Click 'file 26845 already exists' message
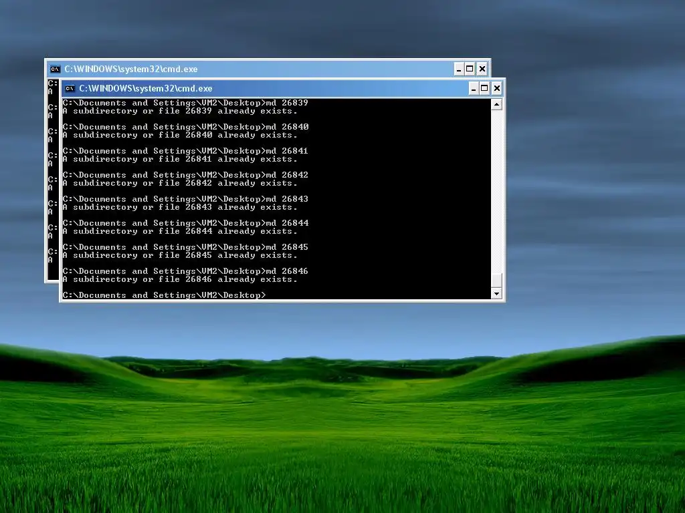The width and height of the screenshot is (685, 513). [179, 255]
